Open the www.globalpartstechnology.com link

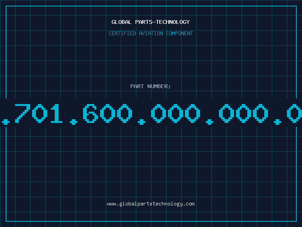(x=151, y=204)
